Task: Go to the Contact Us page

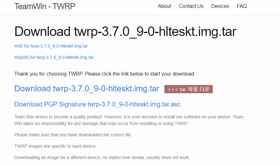Action: click(x=191, y=6)
